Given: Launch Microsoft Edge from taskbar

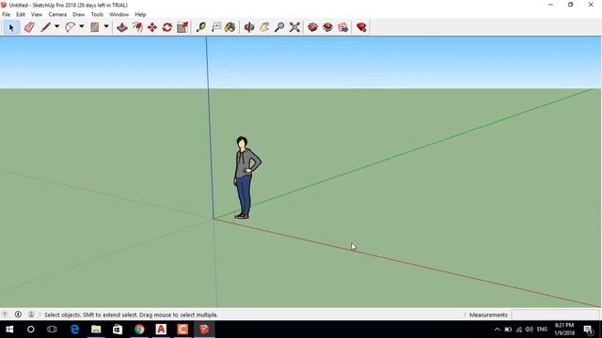Looking at the screenshot, I should coord(74,330).
